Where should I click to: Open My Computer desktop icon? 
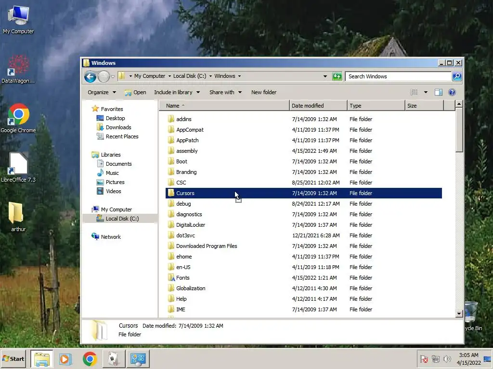18,19
